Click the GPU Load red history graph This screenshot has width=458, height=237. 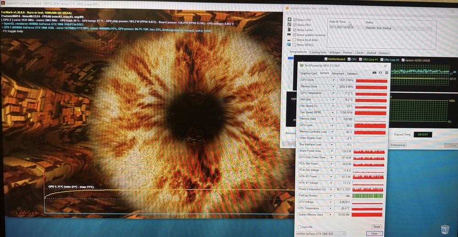coord(370,125)
